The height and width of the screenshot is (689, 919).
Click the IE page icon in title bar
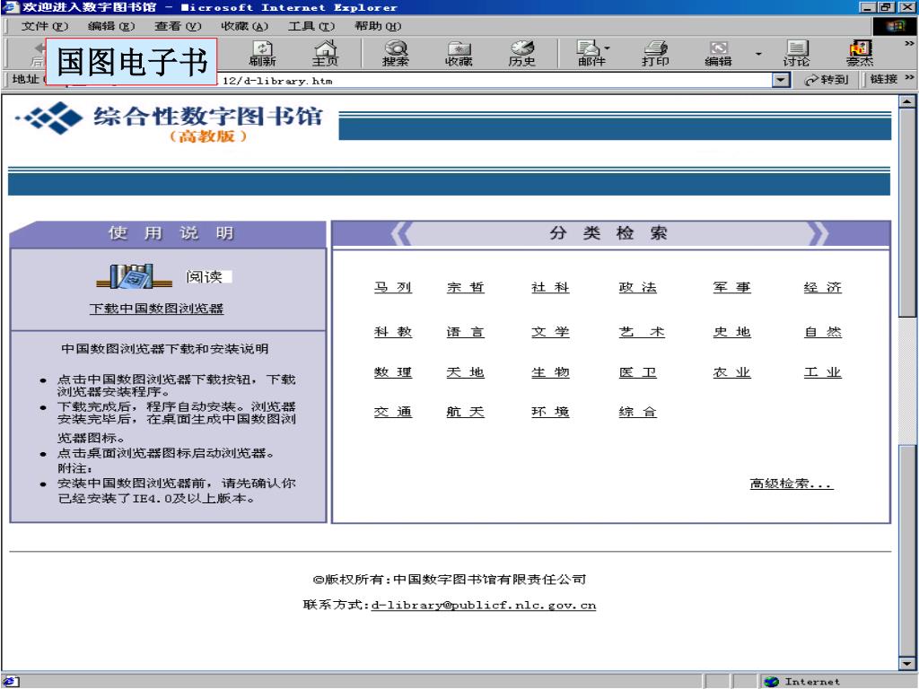click(10, 7)
